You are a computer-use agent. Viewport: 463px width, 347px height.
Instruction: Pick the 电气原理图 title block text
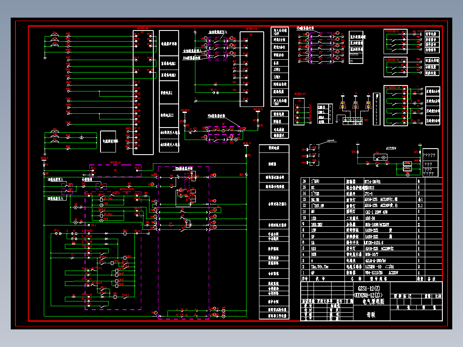(x=373, y=301)
